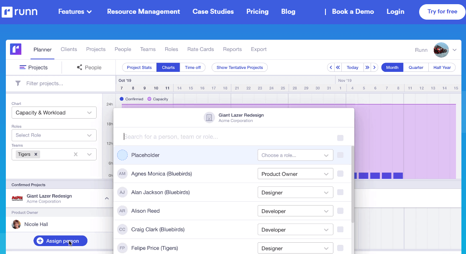Click the filter funnel icon beside Filter projects
Screen dimensions: 466x254
(x=17, y=84)
